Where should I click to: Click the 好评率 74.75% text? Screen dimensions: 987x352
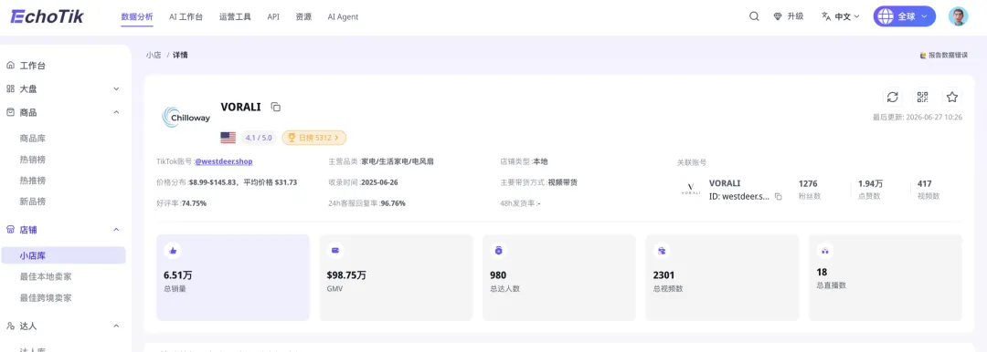(181, 203)
